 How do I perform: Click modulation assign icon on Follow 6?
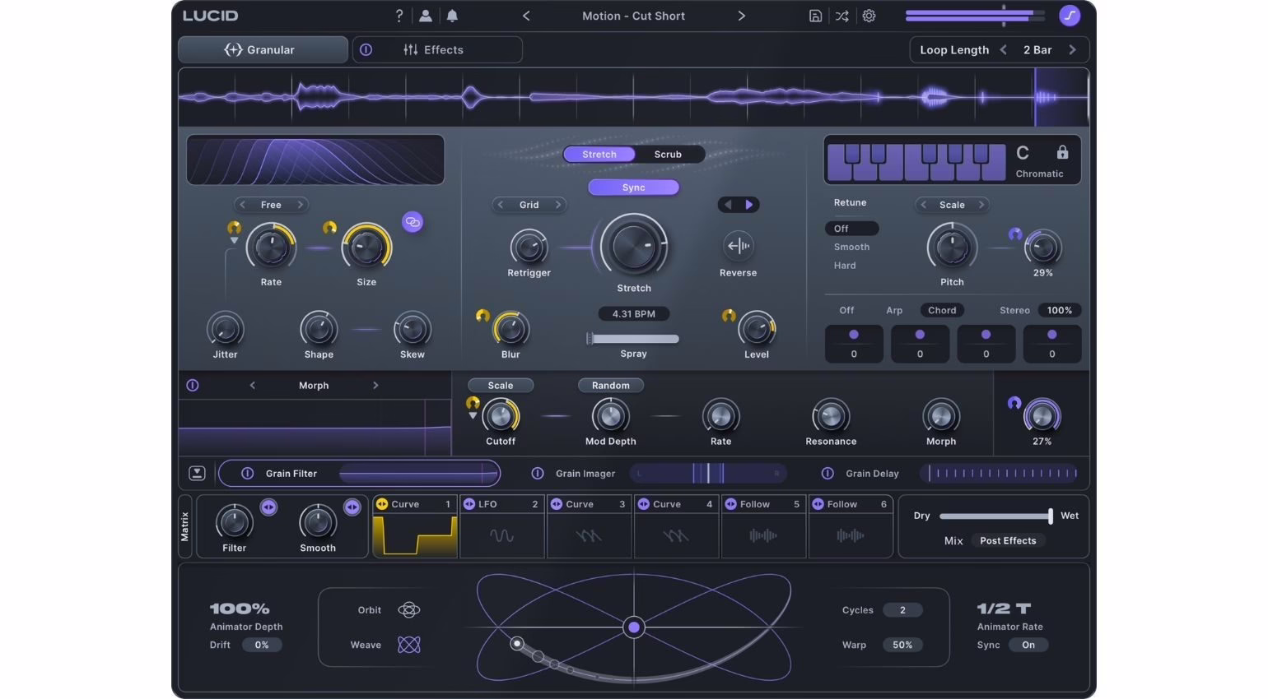818,504
